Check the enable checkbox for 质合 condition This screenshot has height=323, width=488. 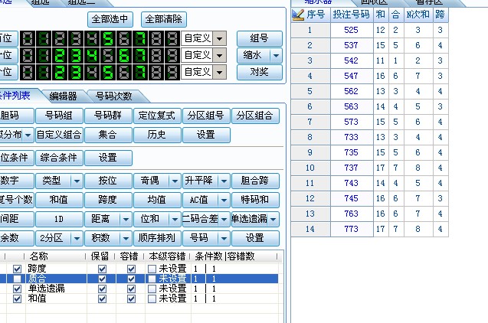(x=17, y=279)
